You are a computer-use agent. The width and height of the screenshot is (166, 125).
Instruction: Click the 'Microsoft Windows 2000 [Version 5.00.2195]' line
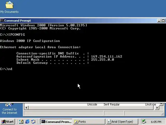[43, 25]
